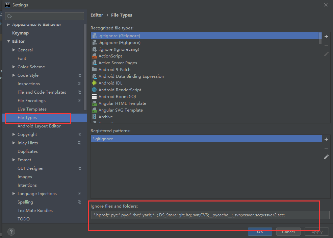This screenshot has width=333, height=238.
Task: Click the search magnifier icon in settings
Action: coord(9,16)
